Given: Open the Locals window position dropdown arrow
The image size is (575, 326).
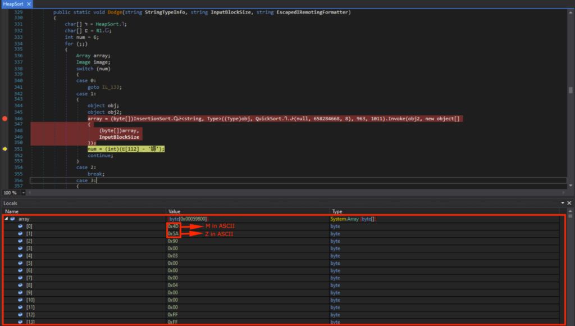Looking at the screenshot, I should pyautogui.click(x=562, y=203).
